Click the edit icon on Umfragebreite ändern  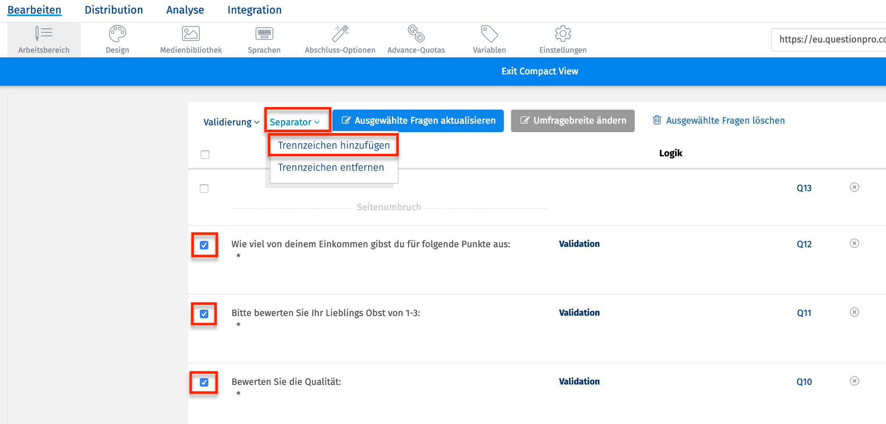525,121
